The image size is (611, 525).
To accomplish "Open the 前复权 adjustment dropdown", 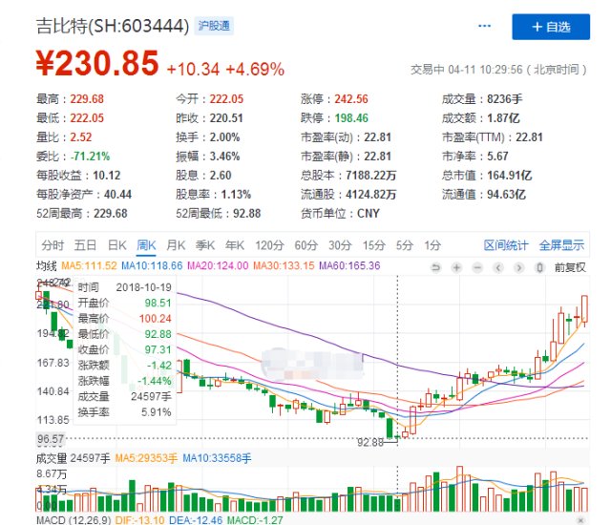I will click(x=570, y=267).
